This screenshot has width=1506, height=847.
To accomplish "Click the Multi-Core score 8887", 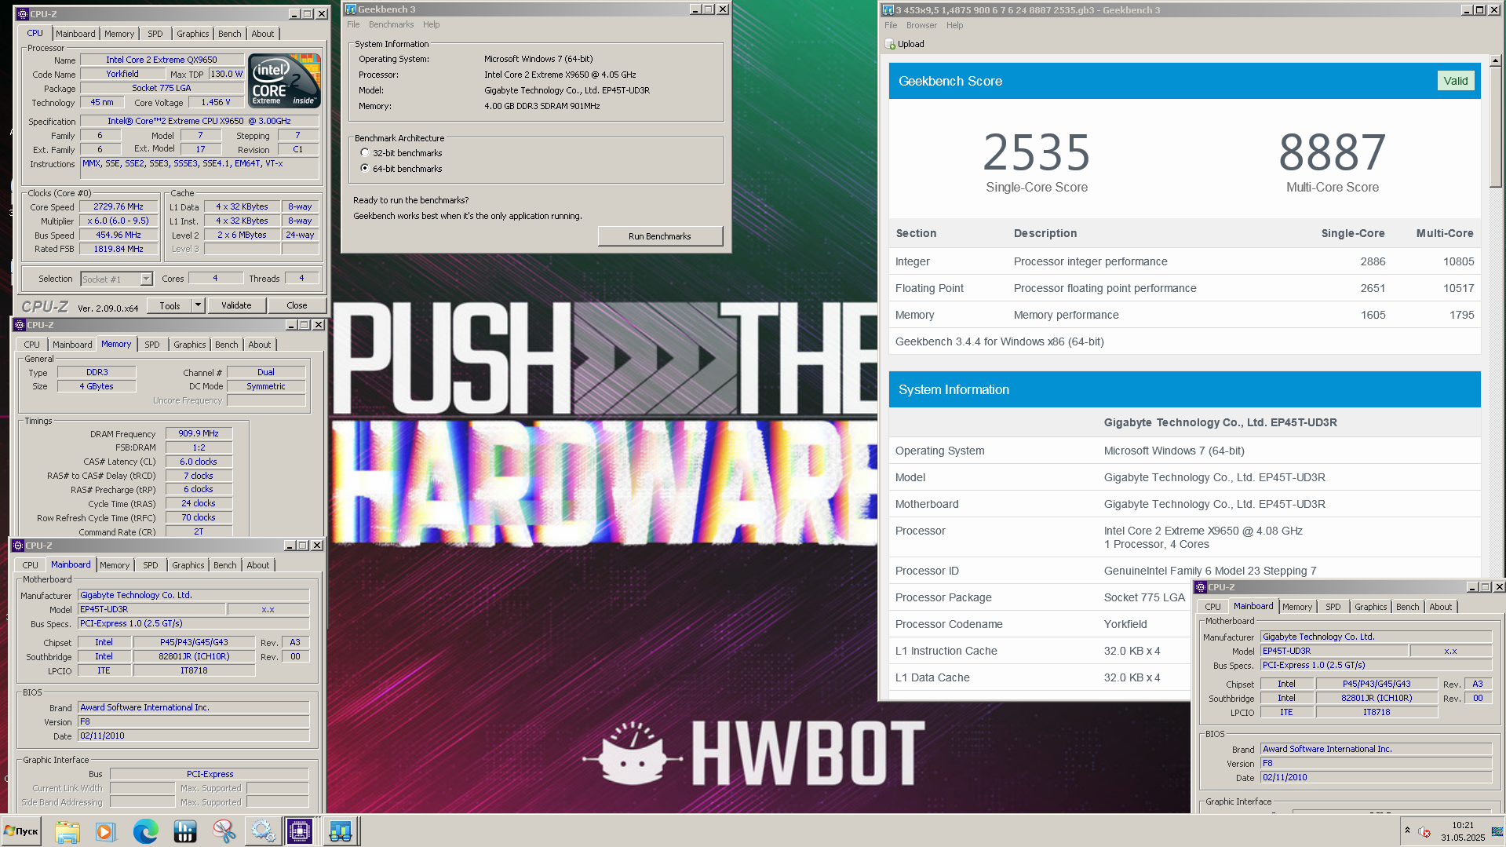I will pos(1332,153).
